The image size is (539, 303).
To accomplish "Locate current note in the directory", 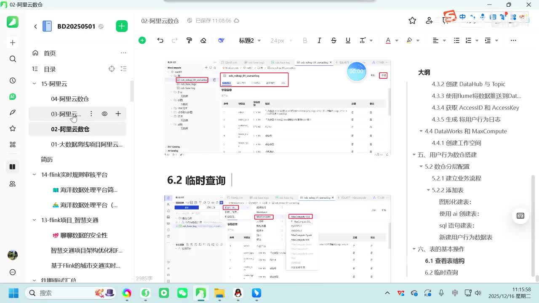I will coord(112,69).
